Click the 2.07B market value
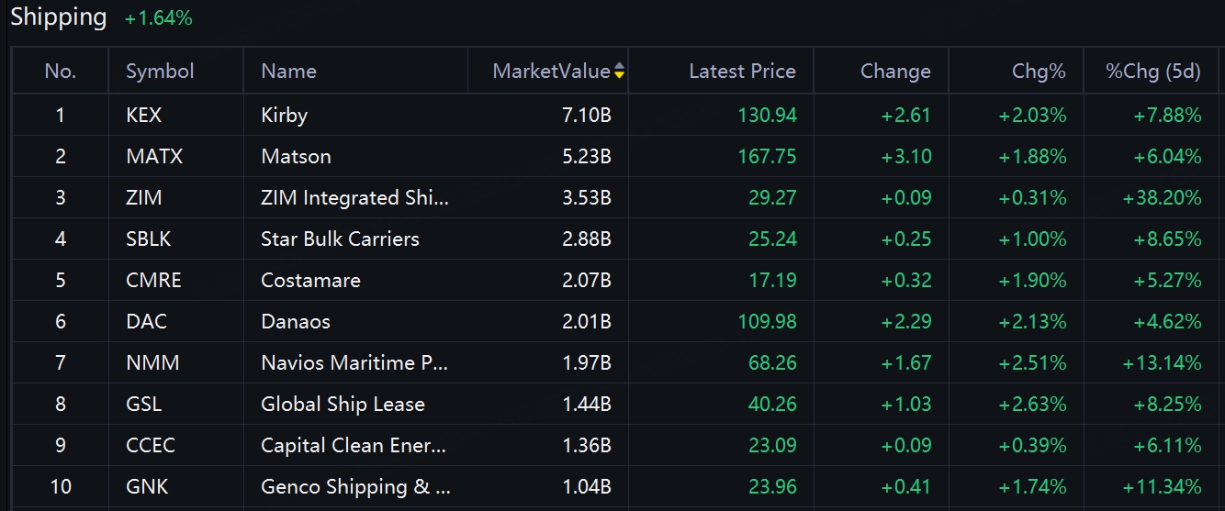The image size is (1225, 511). tap(587, 280)
